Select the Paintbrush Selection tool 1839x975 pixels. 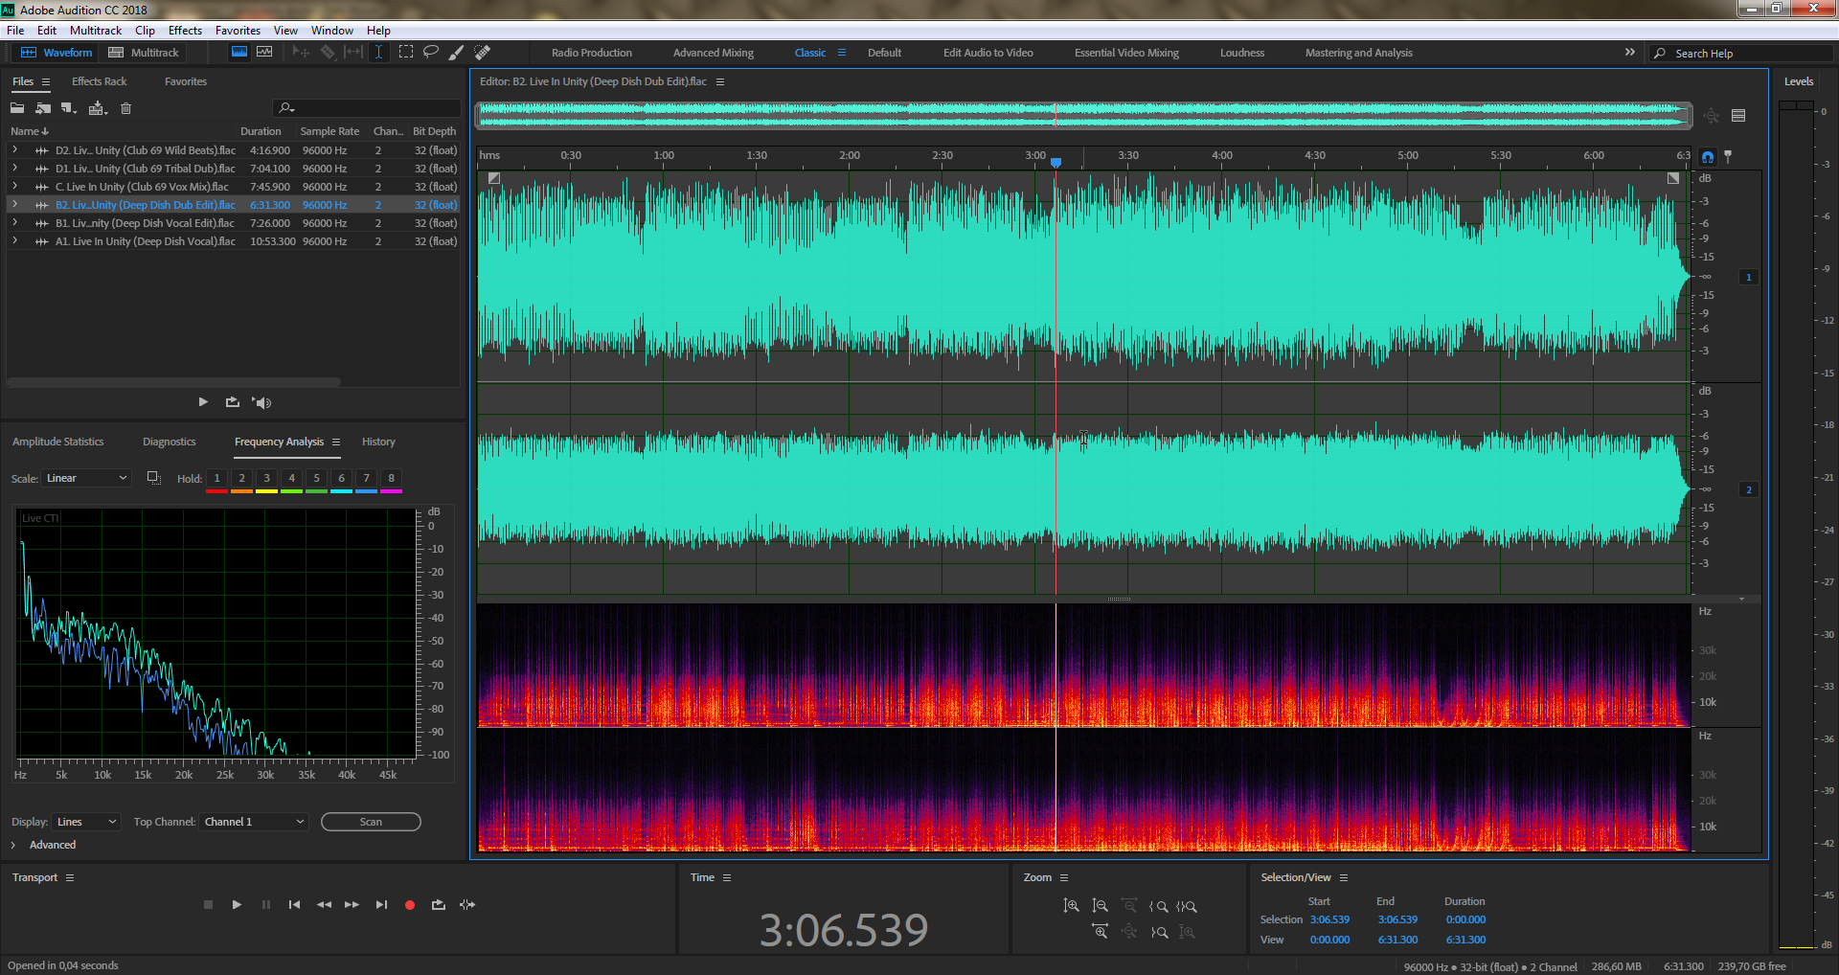point(457,52)
